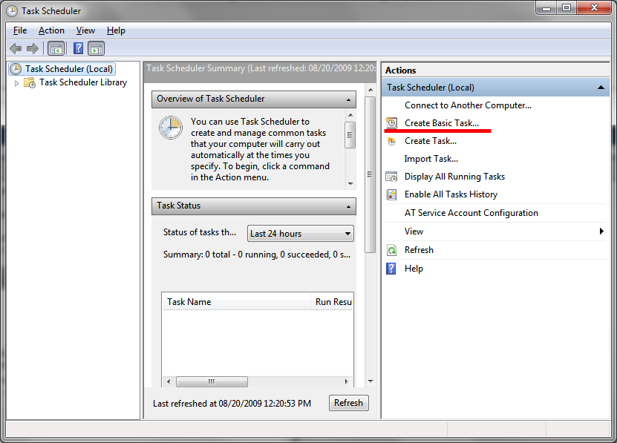Click the Task Scheduler Summary header text

point(261,68)
